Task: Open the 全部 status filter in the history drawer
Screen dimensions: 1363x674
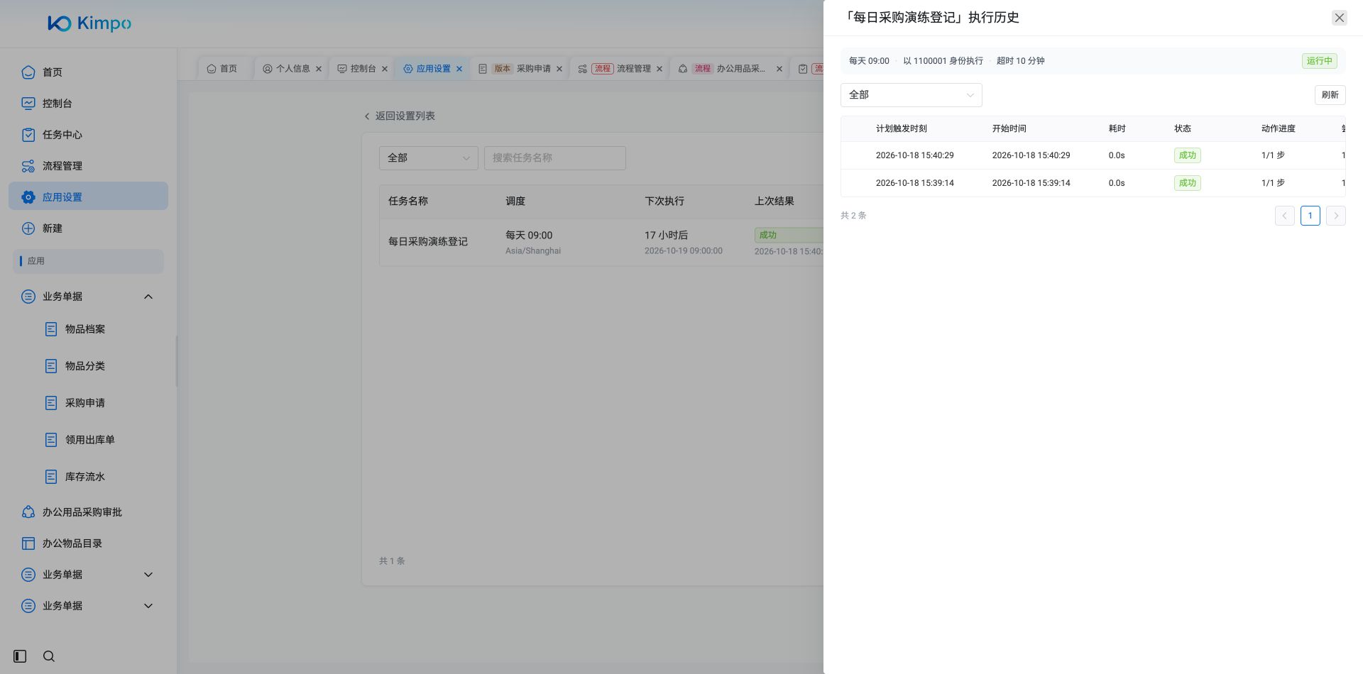Action: pos(911,95)
